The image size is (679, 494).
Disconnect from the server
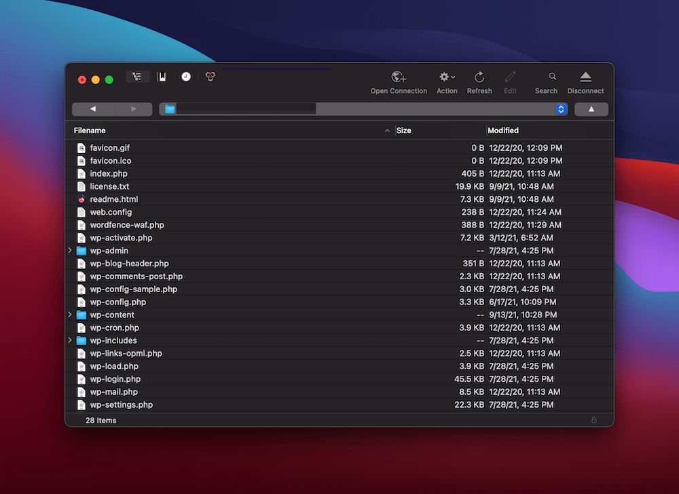point(585,77)
